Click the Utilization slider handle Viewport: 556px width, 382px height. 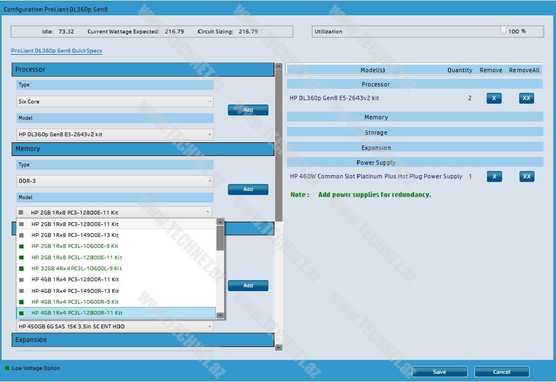503,31
